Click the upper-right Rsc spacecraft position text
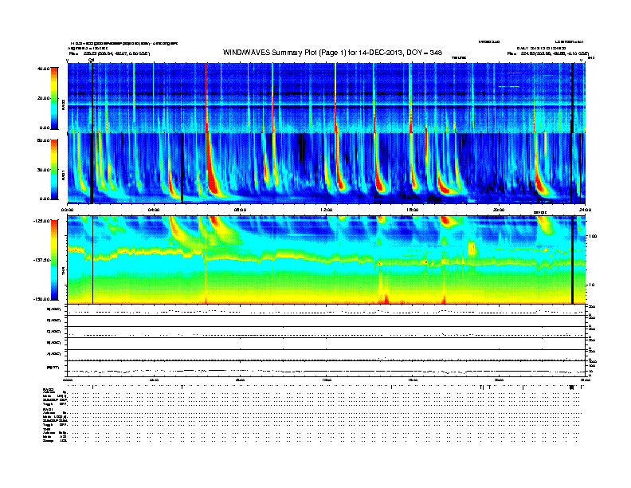 (x=548, y=53)
